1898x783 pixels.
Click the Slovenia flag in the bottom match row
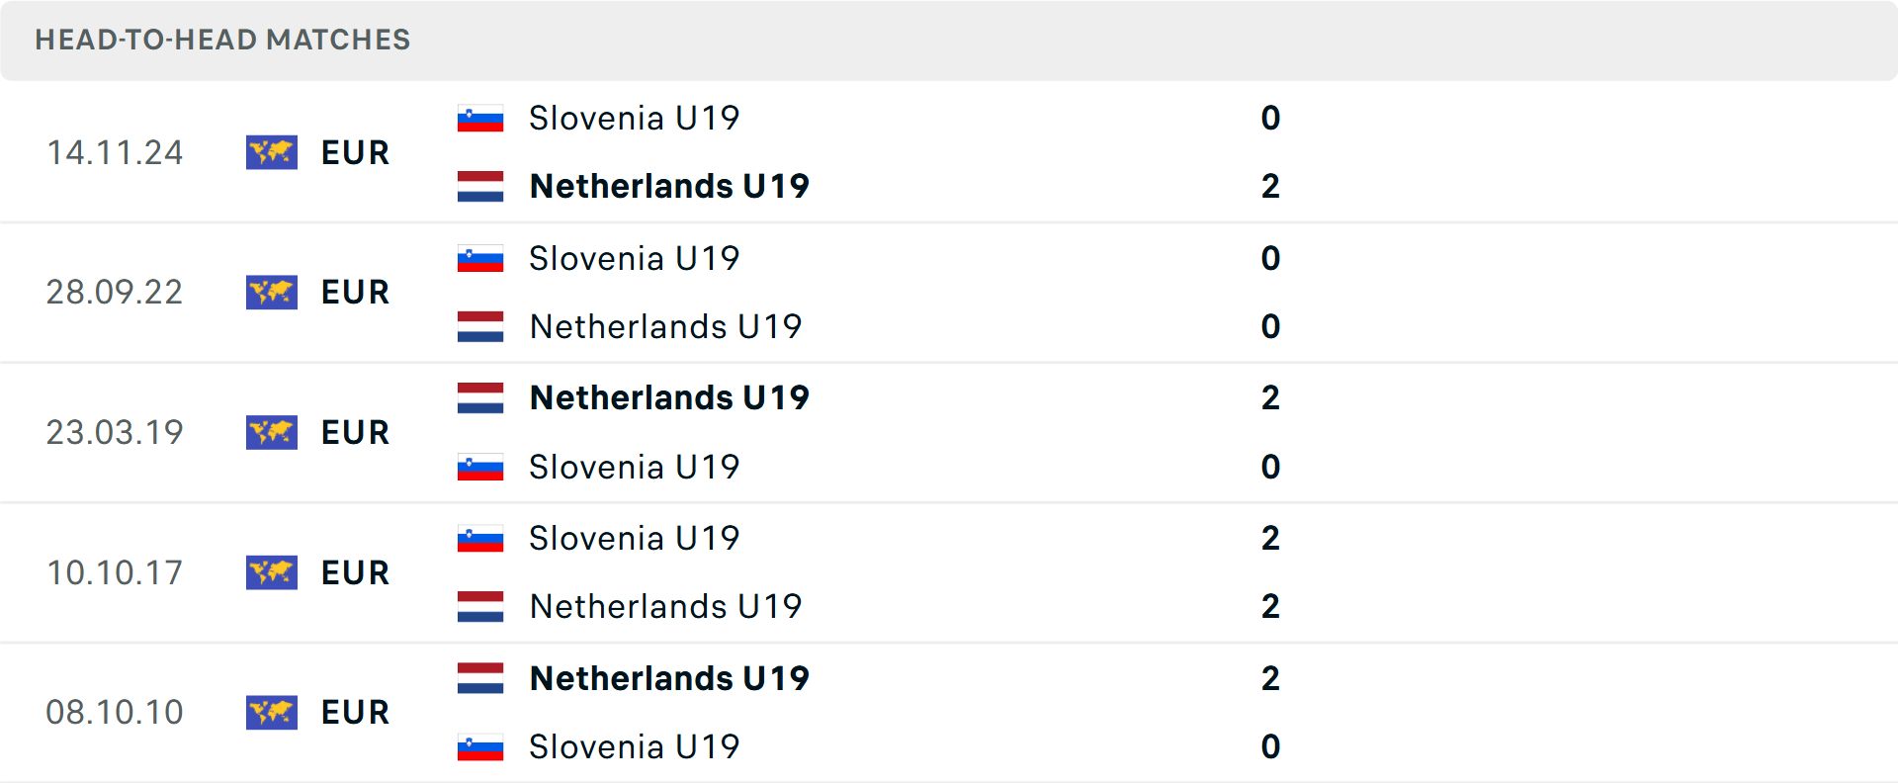pos(479,746)
